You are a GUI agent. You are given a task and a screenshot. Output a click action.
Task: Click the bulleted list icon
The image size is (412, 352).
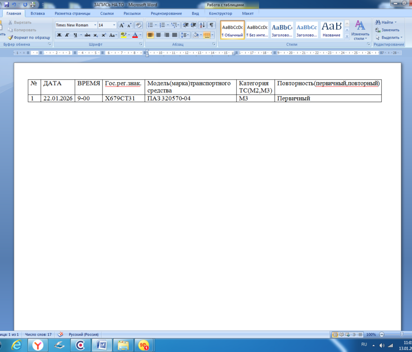click(151, 25)
